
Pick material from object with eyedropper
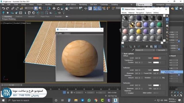point(133,50)
